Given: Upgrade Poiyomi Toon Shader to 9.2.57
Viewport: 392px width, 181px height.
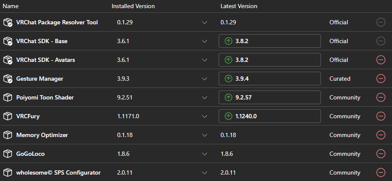Looking at the screenshot, I should 270,97.
